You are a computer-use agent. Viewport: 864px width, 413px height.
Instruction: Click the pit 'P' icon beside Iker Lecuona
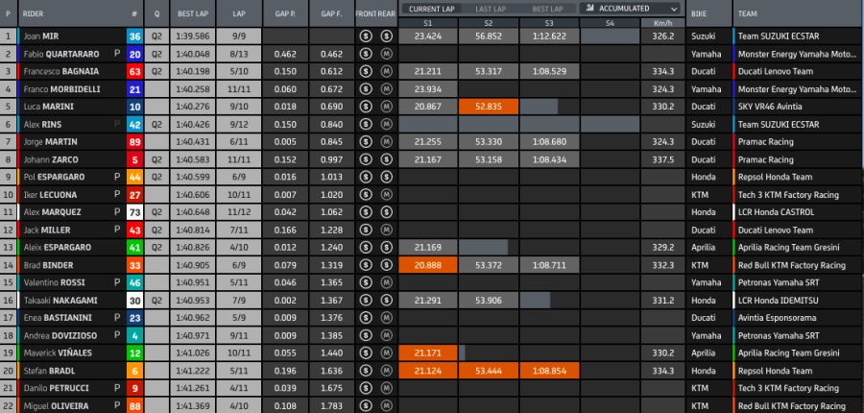(117, 194)
